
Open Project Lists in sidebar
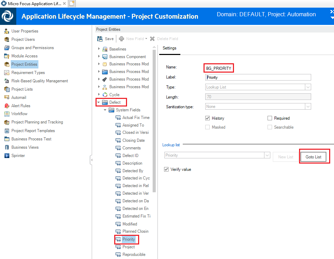pyautogui.click(x=22, y=89)
